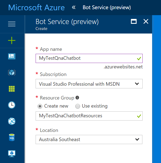Click the Microsoft Azure logo link
Viewport: 161px width, 163px height.
click(36, 8)
